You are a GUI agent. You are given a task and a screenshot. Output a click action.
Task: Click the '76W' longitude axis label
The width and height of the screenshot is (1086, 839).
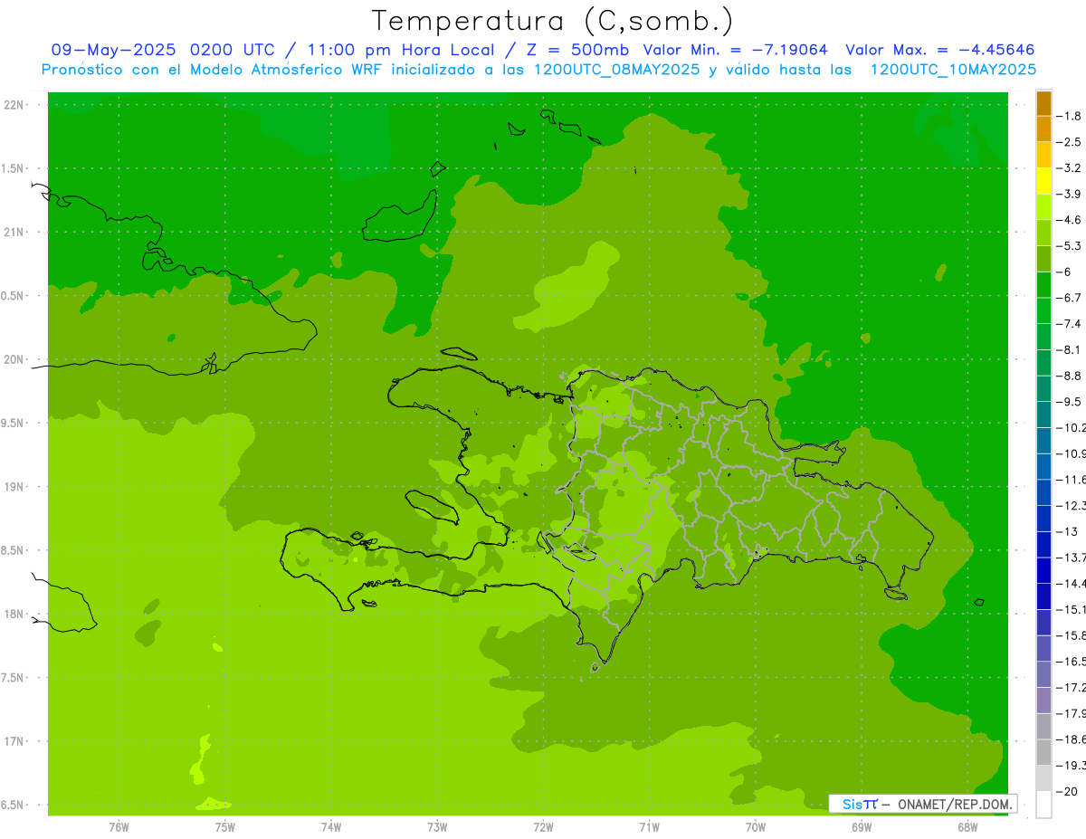pos(119,827)
